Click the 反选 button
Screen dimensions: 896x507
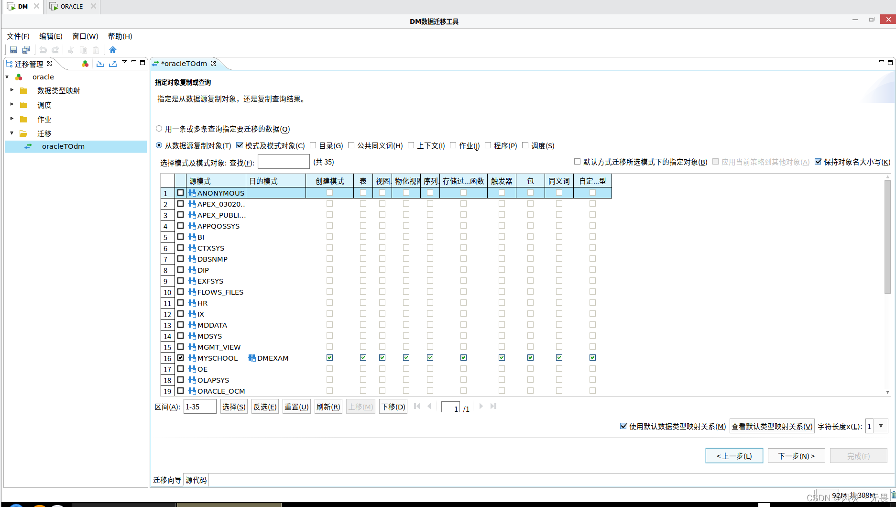click(x=264, y=406)
